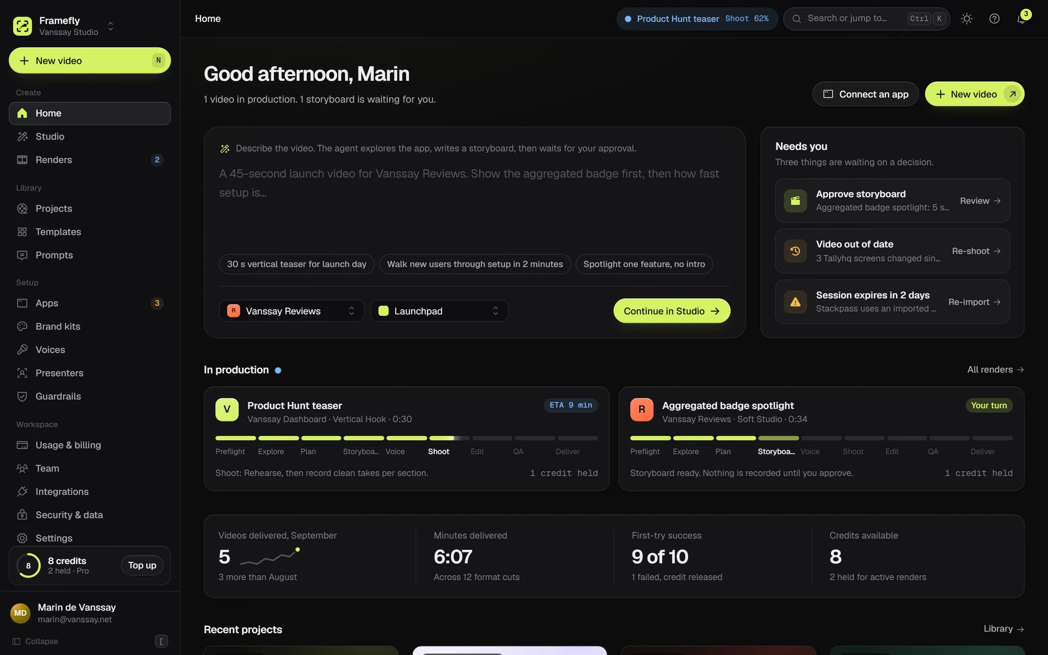
Task: Review the Approve storyboard item
Action: pos(980,201)
